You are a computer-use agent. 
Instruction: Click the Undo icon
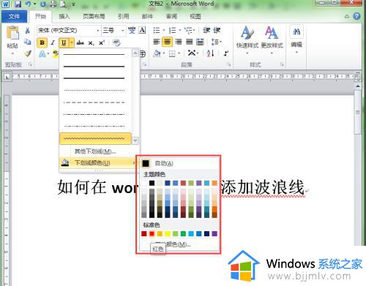(x=29, y=4)
